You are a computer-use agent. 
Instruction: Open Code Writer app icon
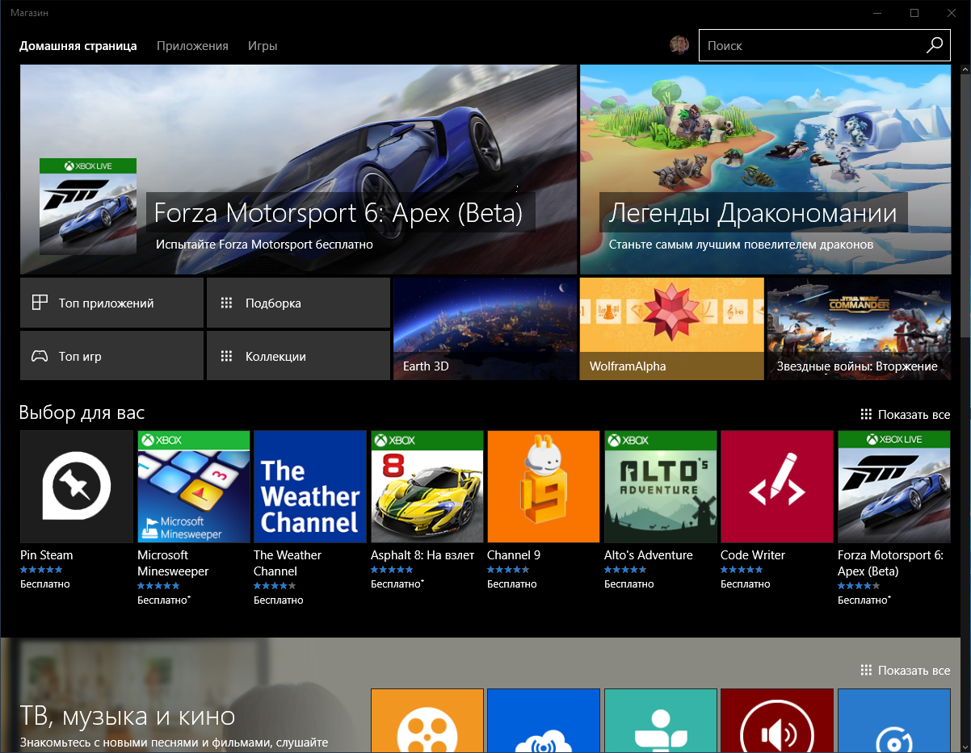777,486
